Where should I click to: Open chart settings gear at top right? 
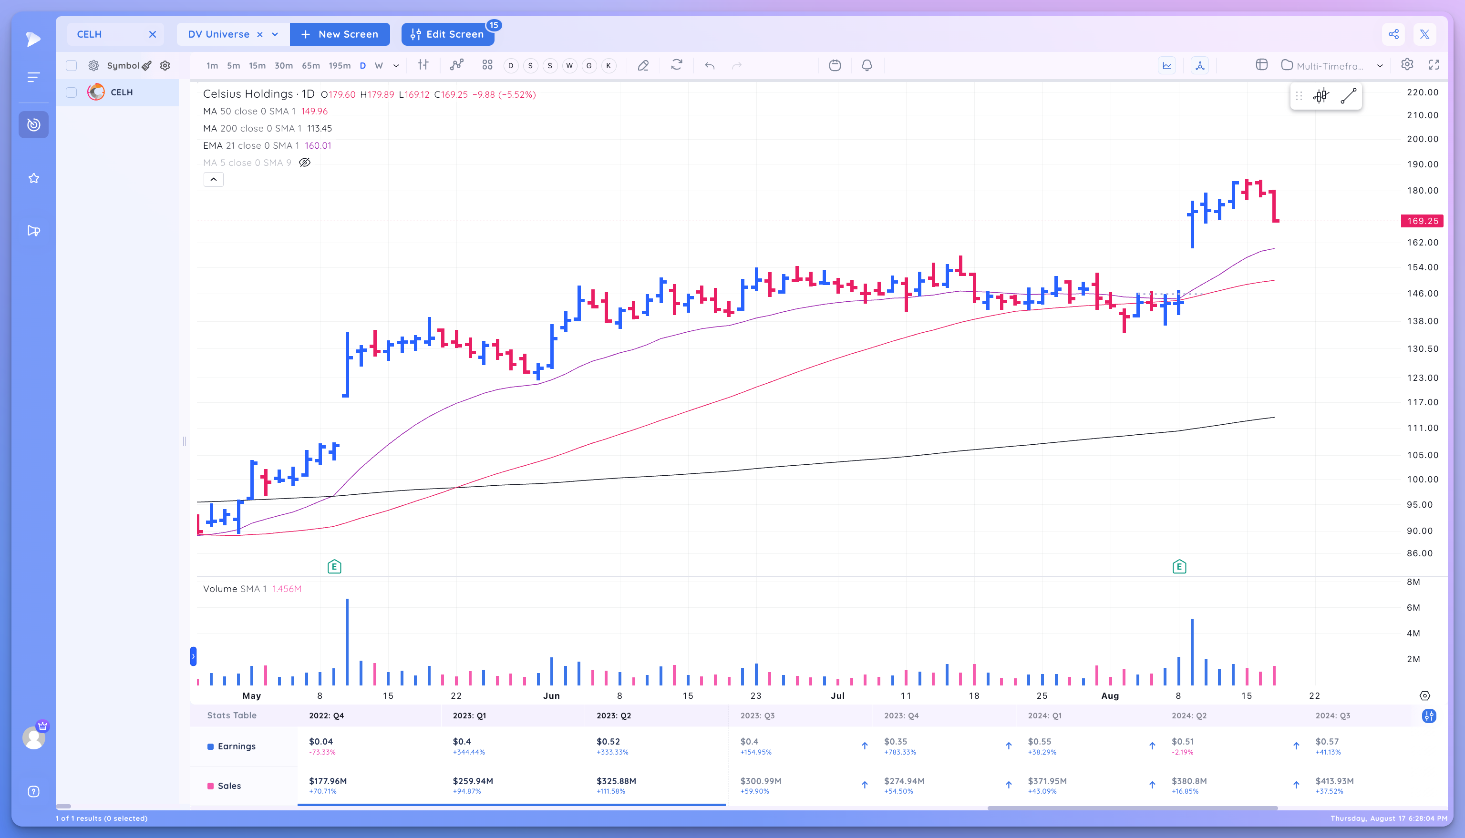coord(1407,64)
